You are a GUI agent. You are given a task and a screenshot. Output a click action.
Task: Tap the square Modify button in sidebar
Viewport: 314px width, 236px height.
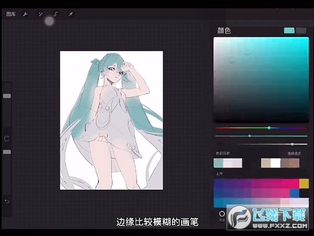coord(7,138)
